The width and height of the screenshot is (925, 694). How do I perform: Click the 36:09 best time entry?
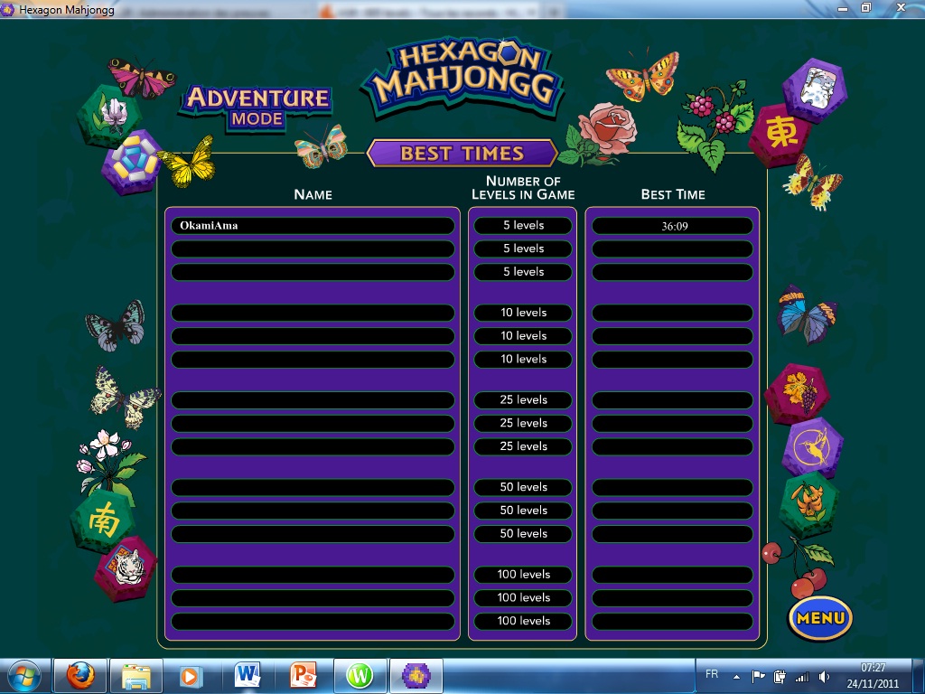[x=673, y=226]
